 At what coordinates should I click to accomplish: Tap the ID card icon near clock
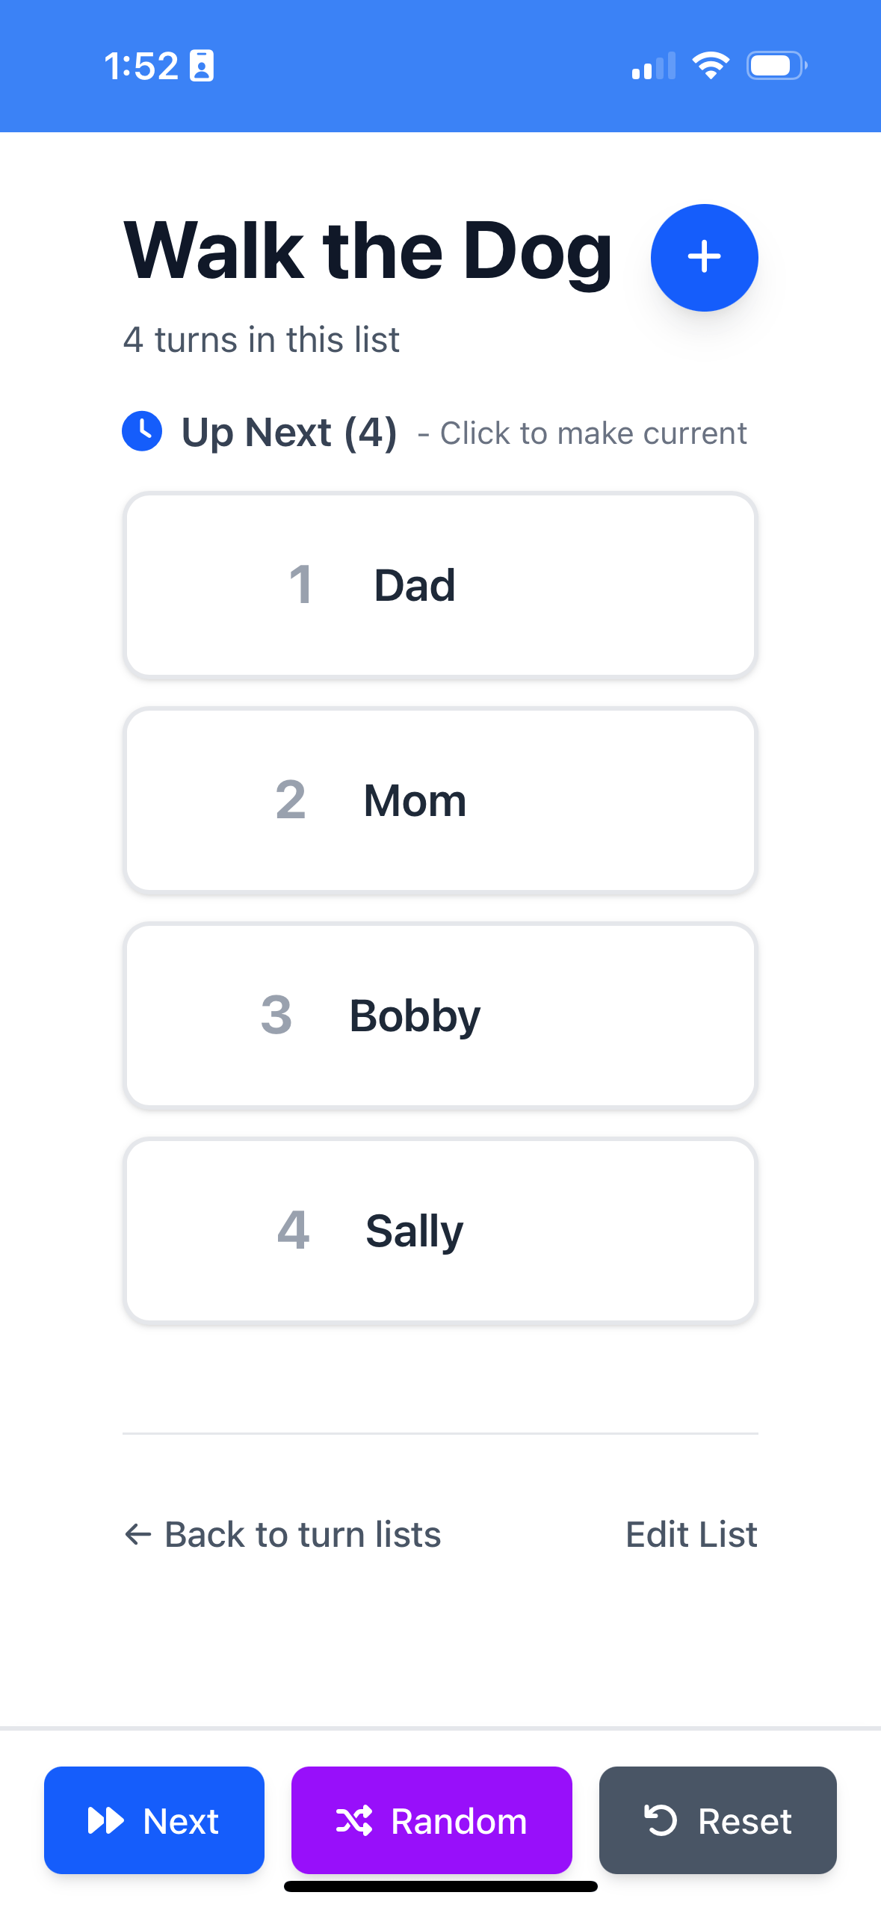[x=201, y=66]
